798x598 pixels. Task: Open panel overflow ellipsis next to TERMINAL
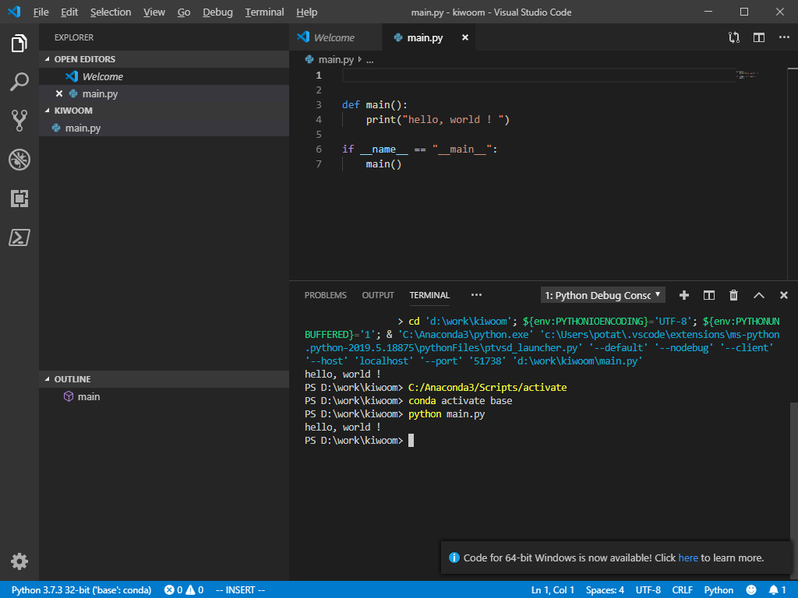click(x=476, y=295)
